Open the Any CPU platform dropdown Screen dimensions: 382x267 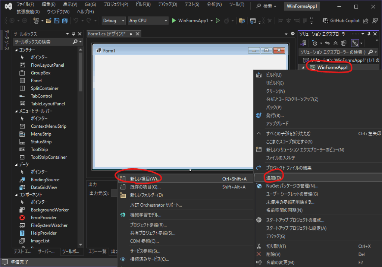[x=147, y=20]
